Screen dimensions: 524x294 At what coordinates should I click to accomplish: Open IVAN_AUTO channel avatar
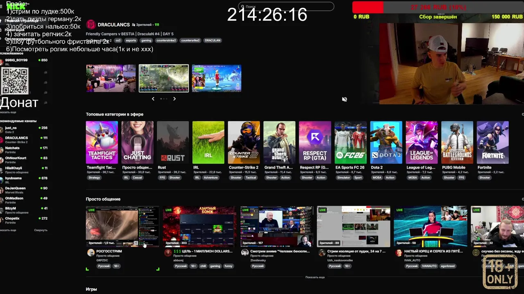[x=399, y=253]
